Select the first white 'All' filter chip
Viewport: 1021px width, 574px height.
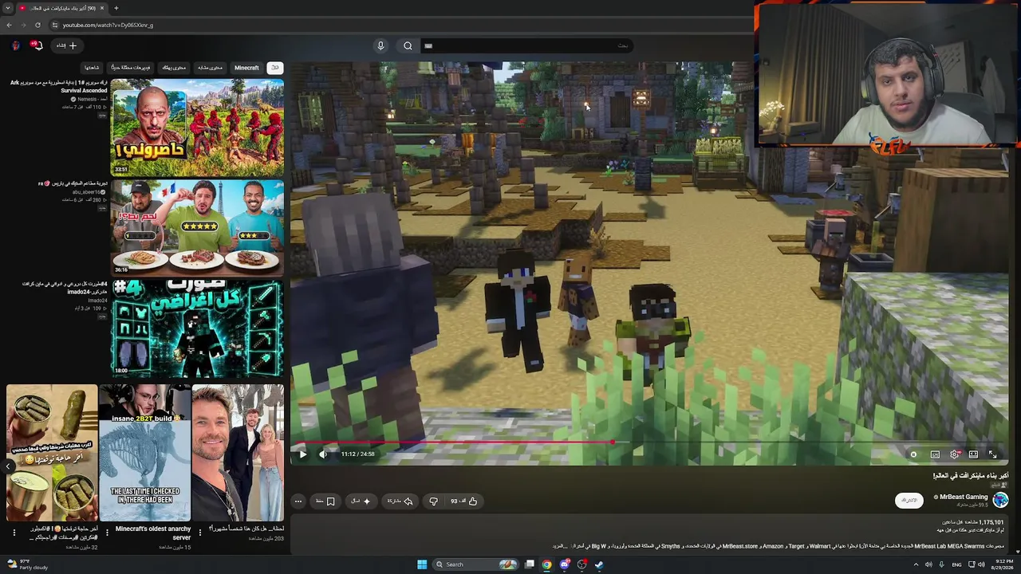click(275, 68)
